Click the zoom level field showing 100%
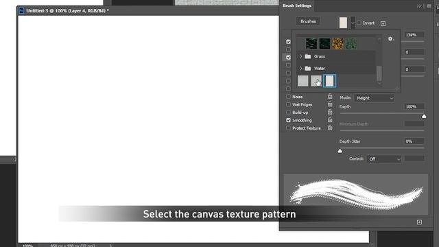The image size is (439, 247). click(x=27, y=246)
